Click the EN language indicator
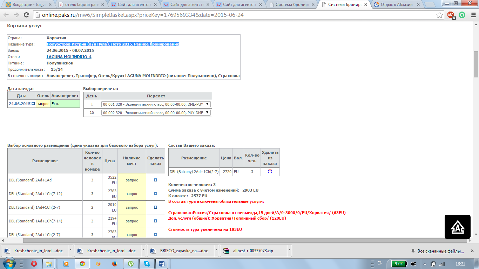The image size is (479, 269). (380, 263)
